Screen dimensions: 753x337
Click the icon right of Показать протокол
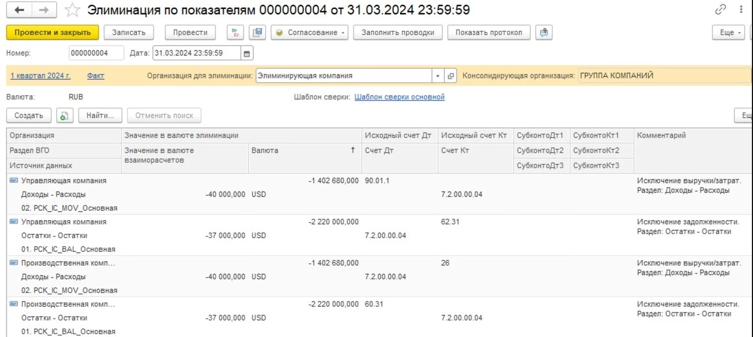[544, 32]
